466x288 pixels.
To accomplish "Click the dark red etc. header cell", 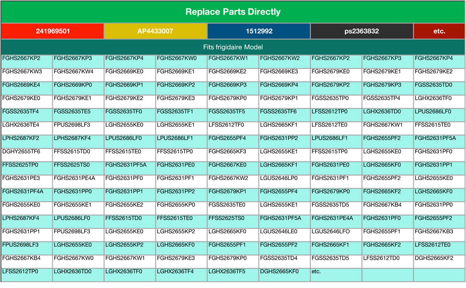I will pos(439,31).
